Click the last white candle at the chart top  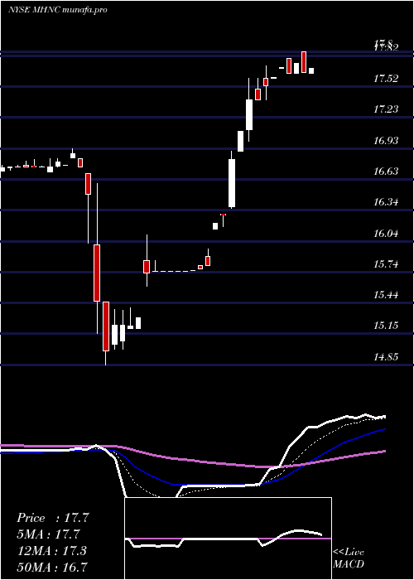[311, 70]
